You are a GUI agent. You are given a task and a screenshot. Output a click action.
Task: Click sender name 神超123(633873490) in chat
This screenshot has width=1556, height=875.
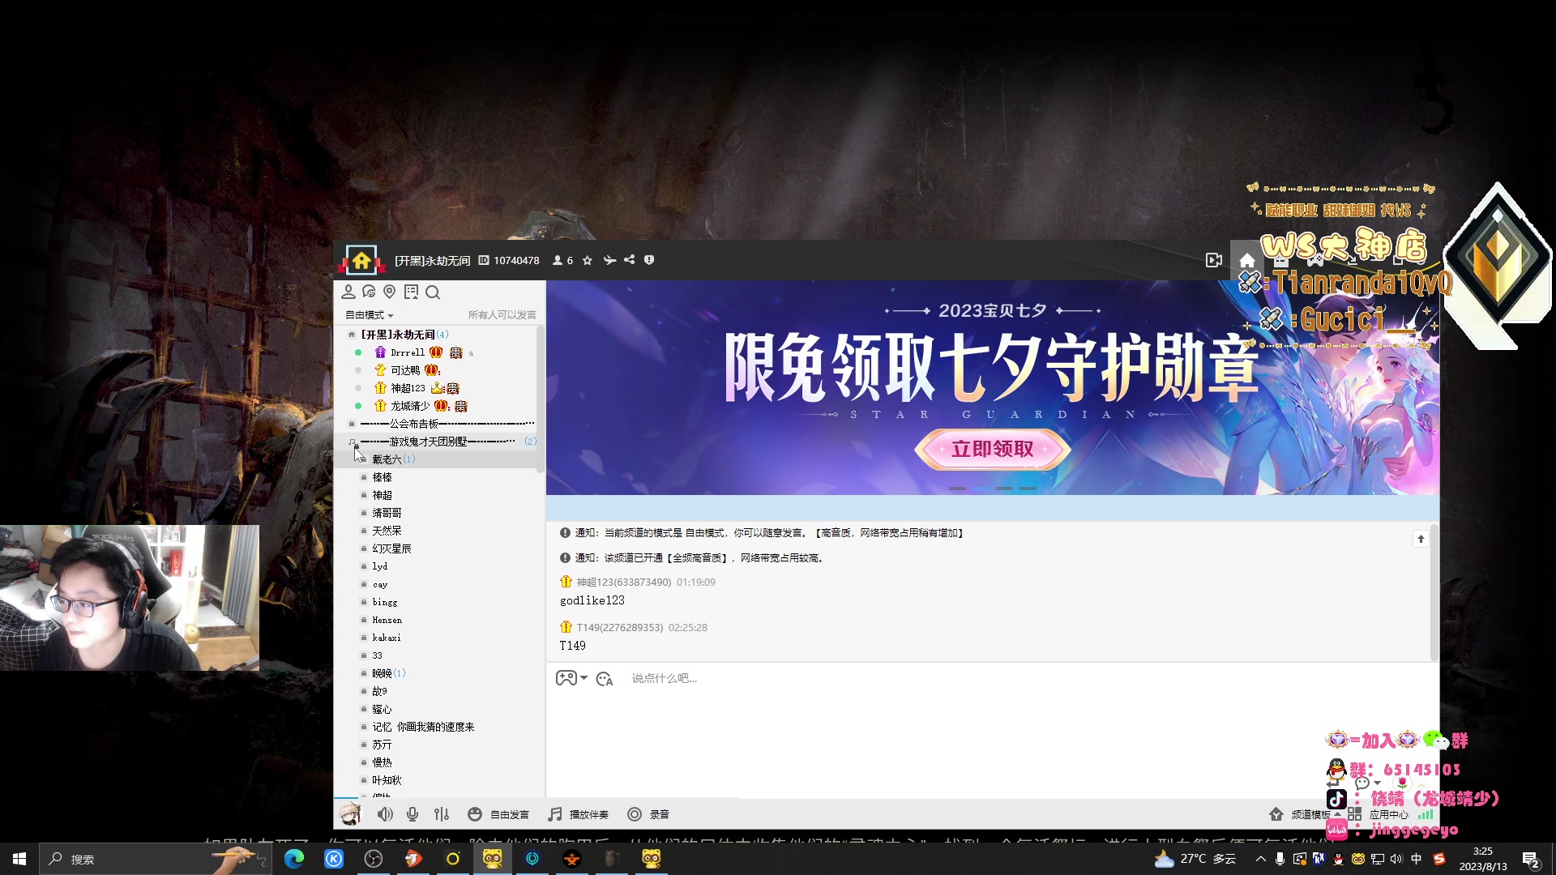[623, 583]
